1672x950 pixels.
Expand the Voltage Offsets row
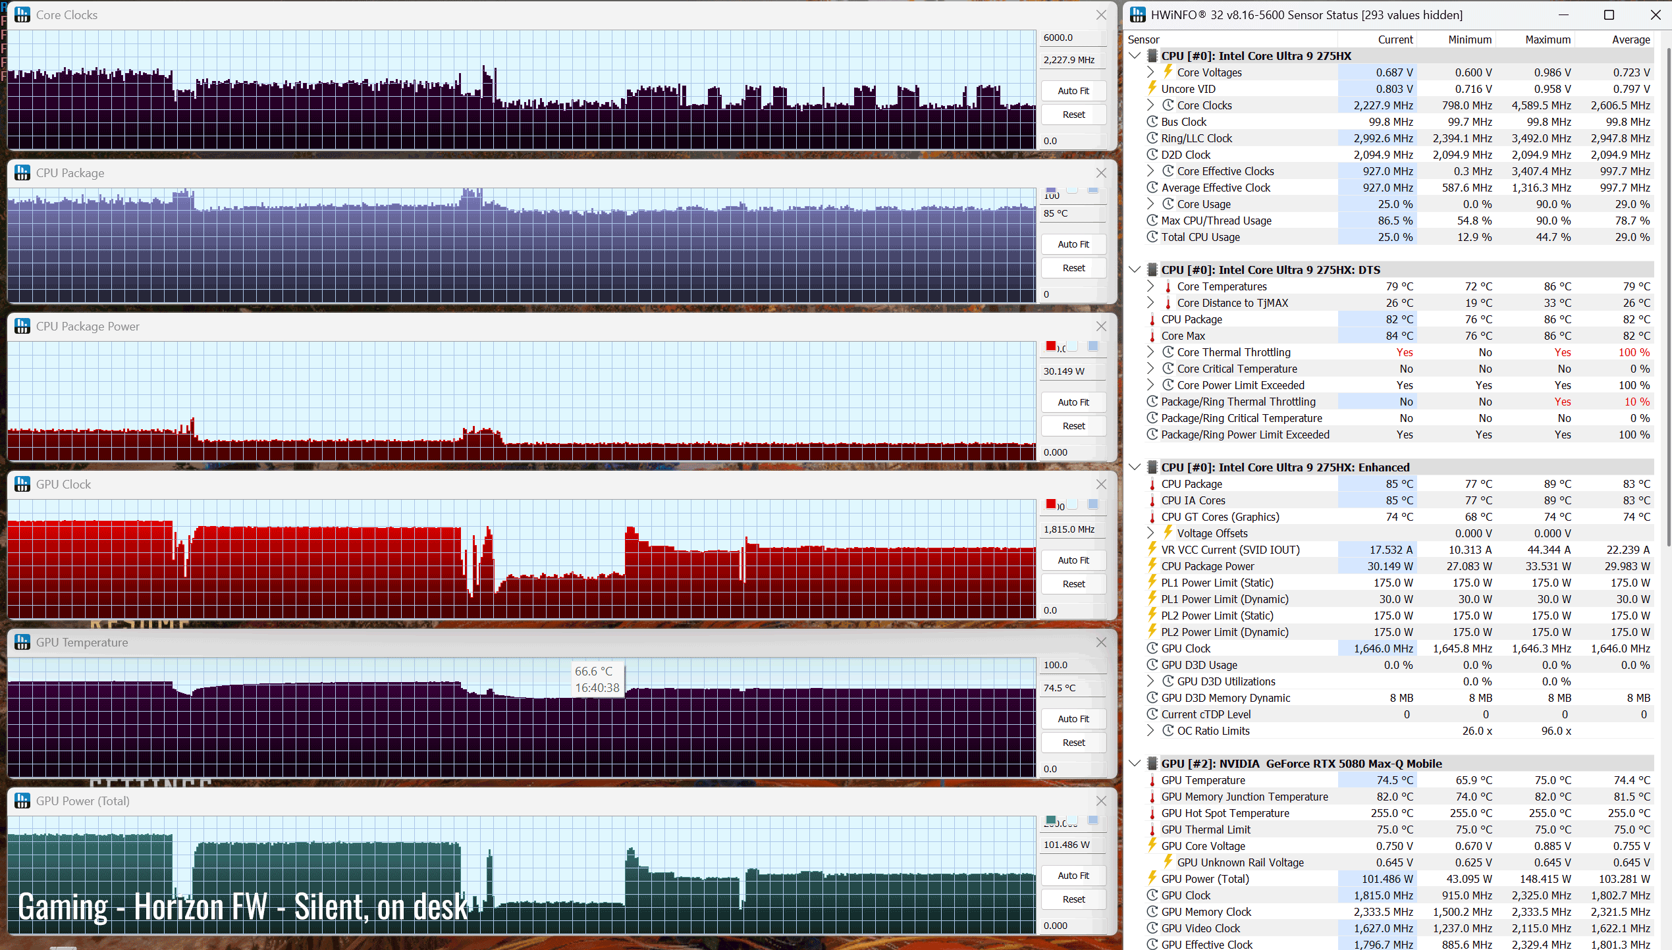coord(1150,533)
